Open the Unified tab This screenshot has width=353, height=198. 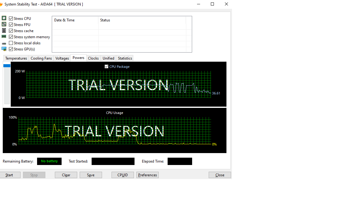[108, 58]
